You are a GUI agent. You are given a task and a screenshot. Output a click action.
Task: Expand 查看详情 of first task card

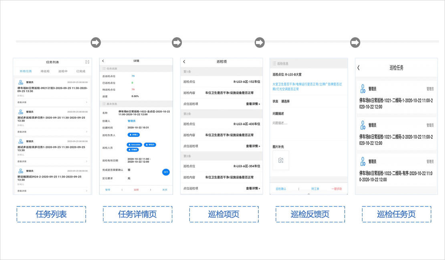pos(52,102)
